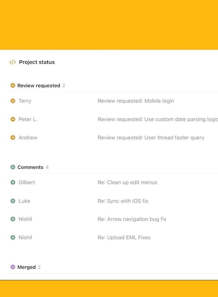Image resolution: width=218 pixels, height=297 pixels.
Task: Open the Review requested: Mobile login item
Action: click(136, 101)
